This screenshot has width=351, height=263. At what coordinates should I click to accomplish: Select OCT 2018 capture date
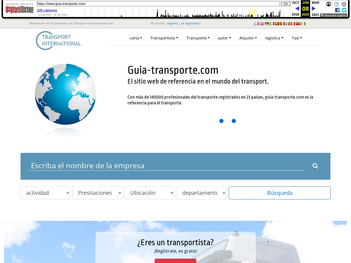tap(296, 8)
